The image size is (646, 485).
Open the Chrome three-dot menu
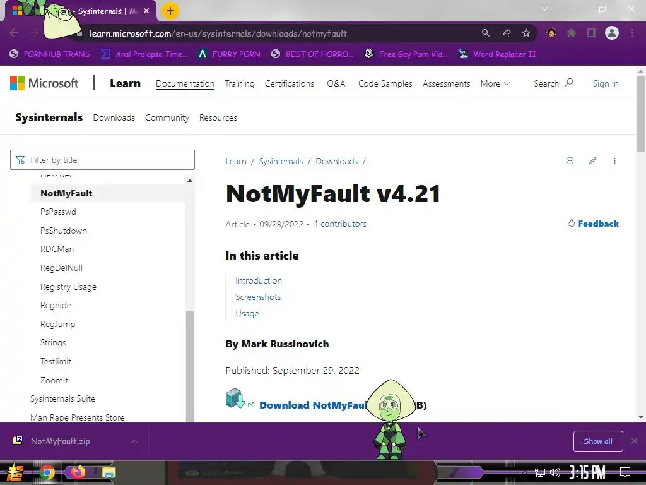[632, 33]
